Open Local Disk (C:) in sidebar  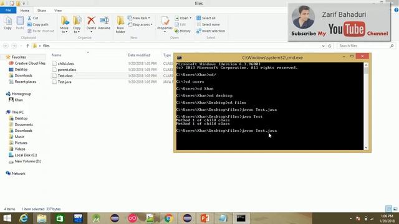[26, 155]
